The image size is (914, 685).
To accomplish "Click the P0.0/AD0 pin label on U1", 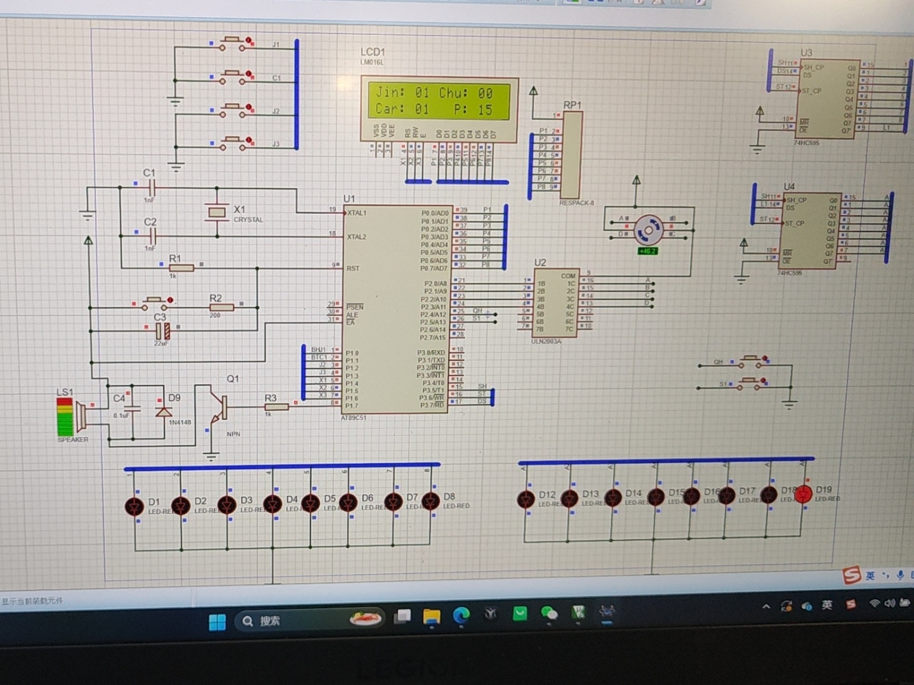I will coord(435,213).
